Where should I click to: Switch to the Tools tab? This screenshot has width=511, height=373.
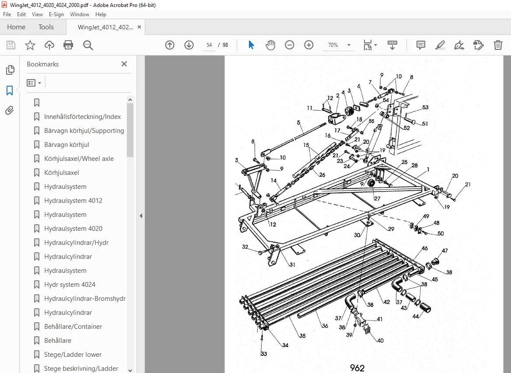pyautogui.click(x=46, y=27)
